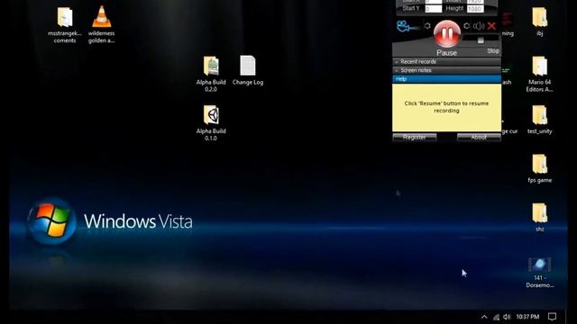
Task: Close the recorder with red X
Action: pyautogui.click(x=491, y=26)
